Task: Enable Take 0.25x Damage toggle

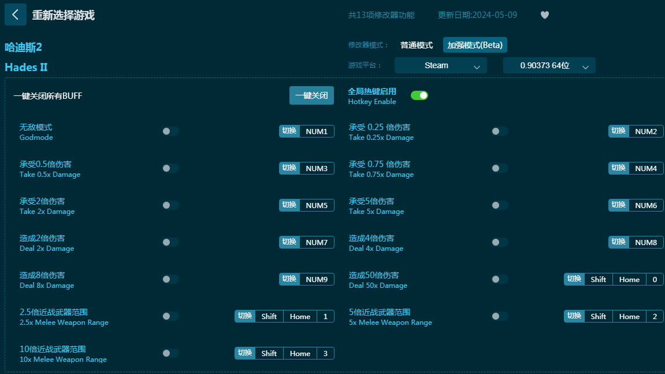Action: click(x=500, y=131)
